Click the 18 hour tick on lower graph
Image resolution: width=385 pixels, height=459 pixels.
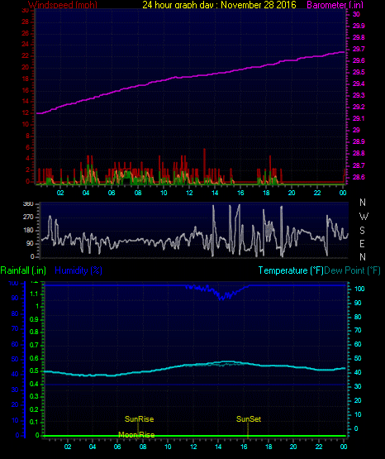tap(269, 447)
